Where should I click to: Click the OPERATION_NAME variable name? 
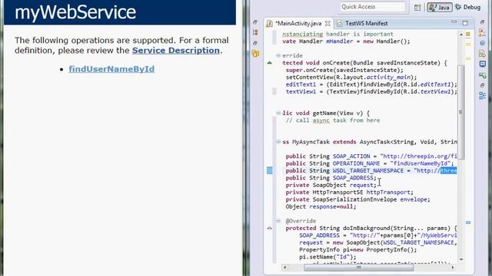pos(357,163)
